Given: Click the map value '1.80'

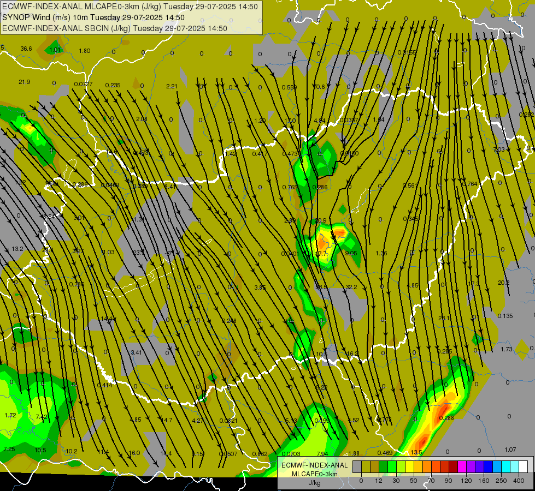Looking at the screenshot, I should click(85, 51).
